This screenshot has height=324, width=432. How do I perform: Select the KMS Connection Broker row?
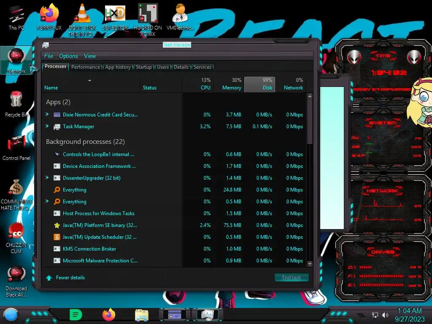click(x=174, y=249)
